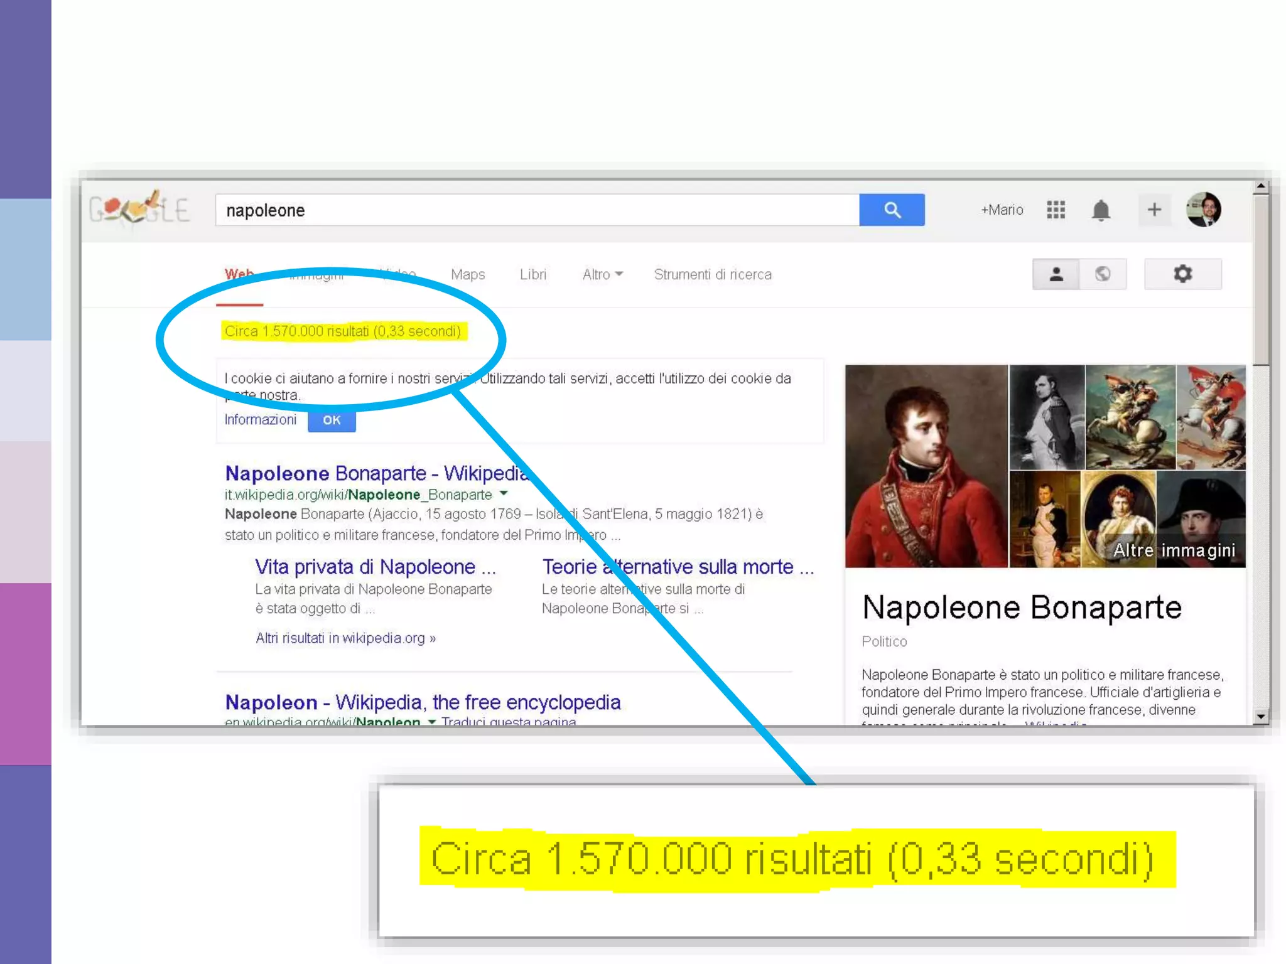The height and width of the screenshot is (964, 1286).
Task: Click the Google doodle logo
Action: 139,208
